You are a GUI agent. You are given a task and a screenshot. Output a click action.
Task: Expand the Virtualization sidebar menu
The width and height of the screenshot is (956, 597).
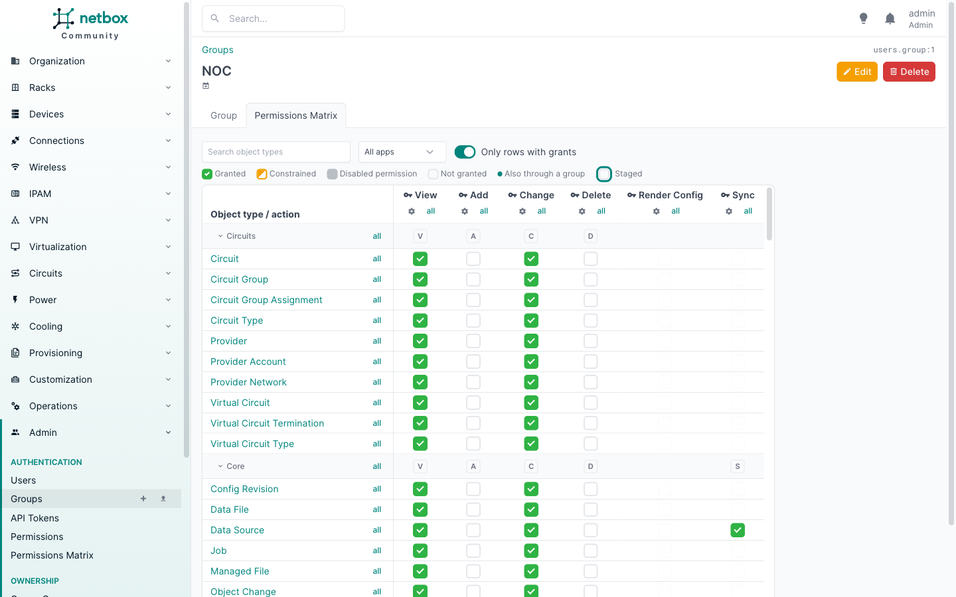(x=91, y=247)
